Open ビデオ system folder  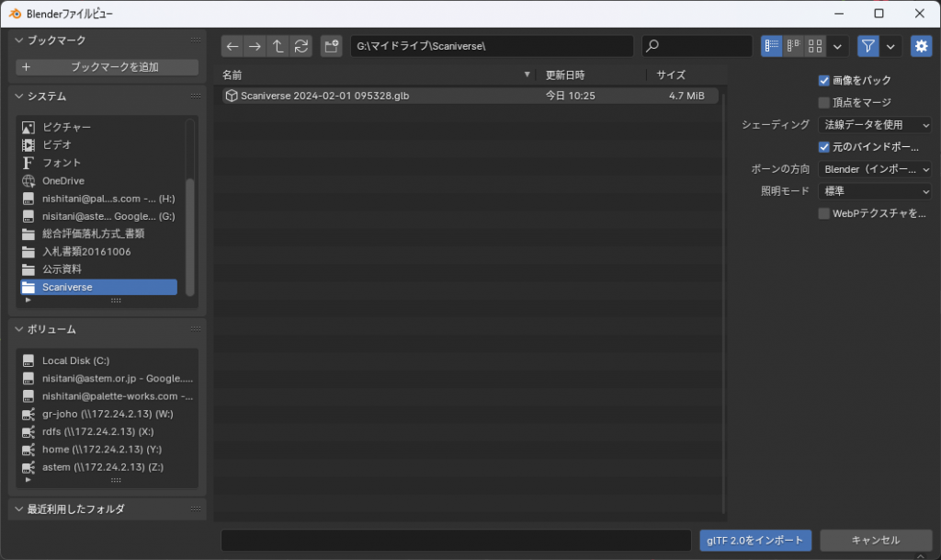(99, 144)
